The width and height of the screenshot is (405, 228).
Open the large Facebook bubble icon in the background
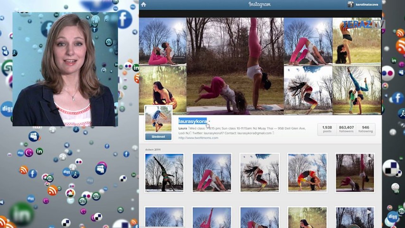point(125,19)
